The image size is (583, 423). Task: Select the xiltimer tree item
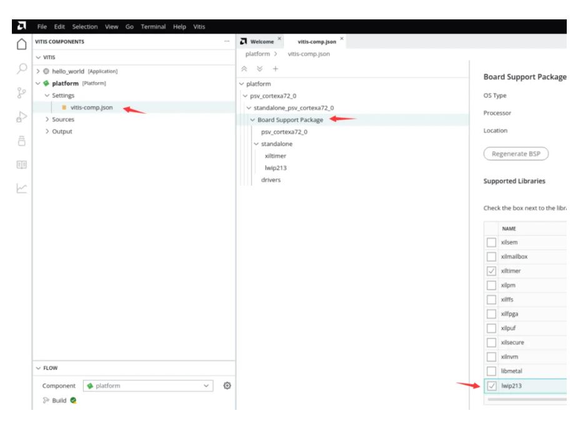[276, 156]
